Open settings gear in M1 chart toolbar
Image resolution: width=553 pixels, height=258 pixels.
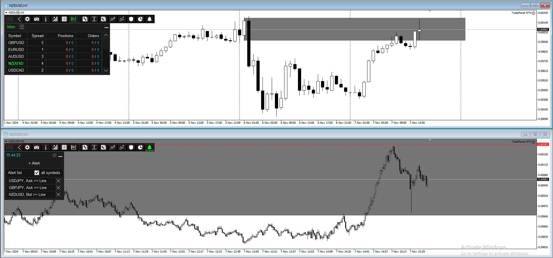[x=27, y=147]
